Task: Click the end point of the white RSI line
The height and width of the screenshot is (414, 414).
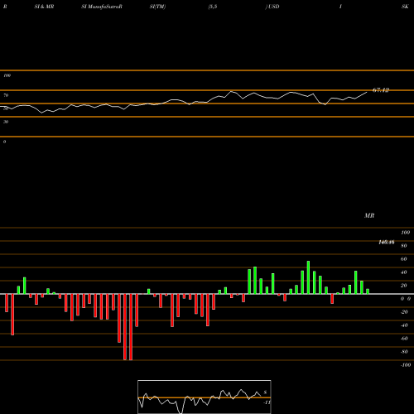Action: click(x=367, y=92)
